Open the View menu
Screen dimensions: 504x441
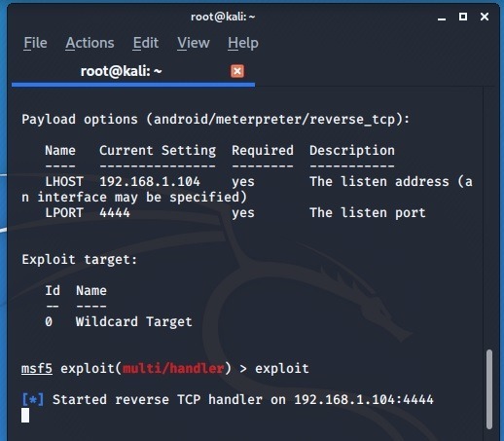pos(194,43)
